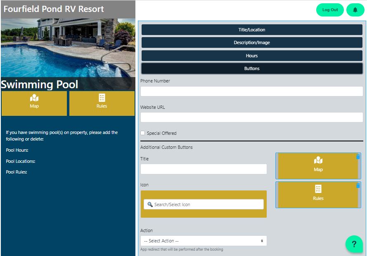Expand the Title/Location section
Screen dimensions: 367x256
[x=252, y=30]
